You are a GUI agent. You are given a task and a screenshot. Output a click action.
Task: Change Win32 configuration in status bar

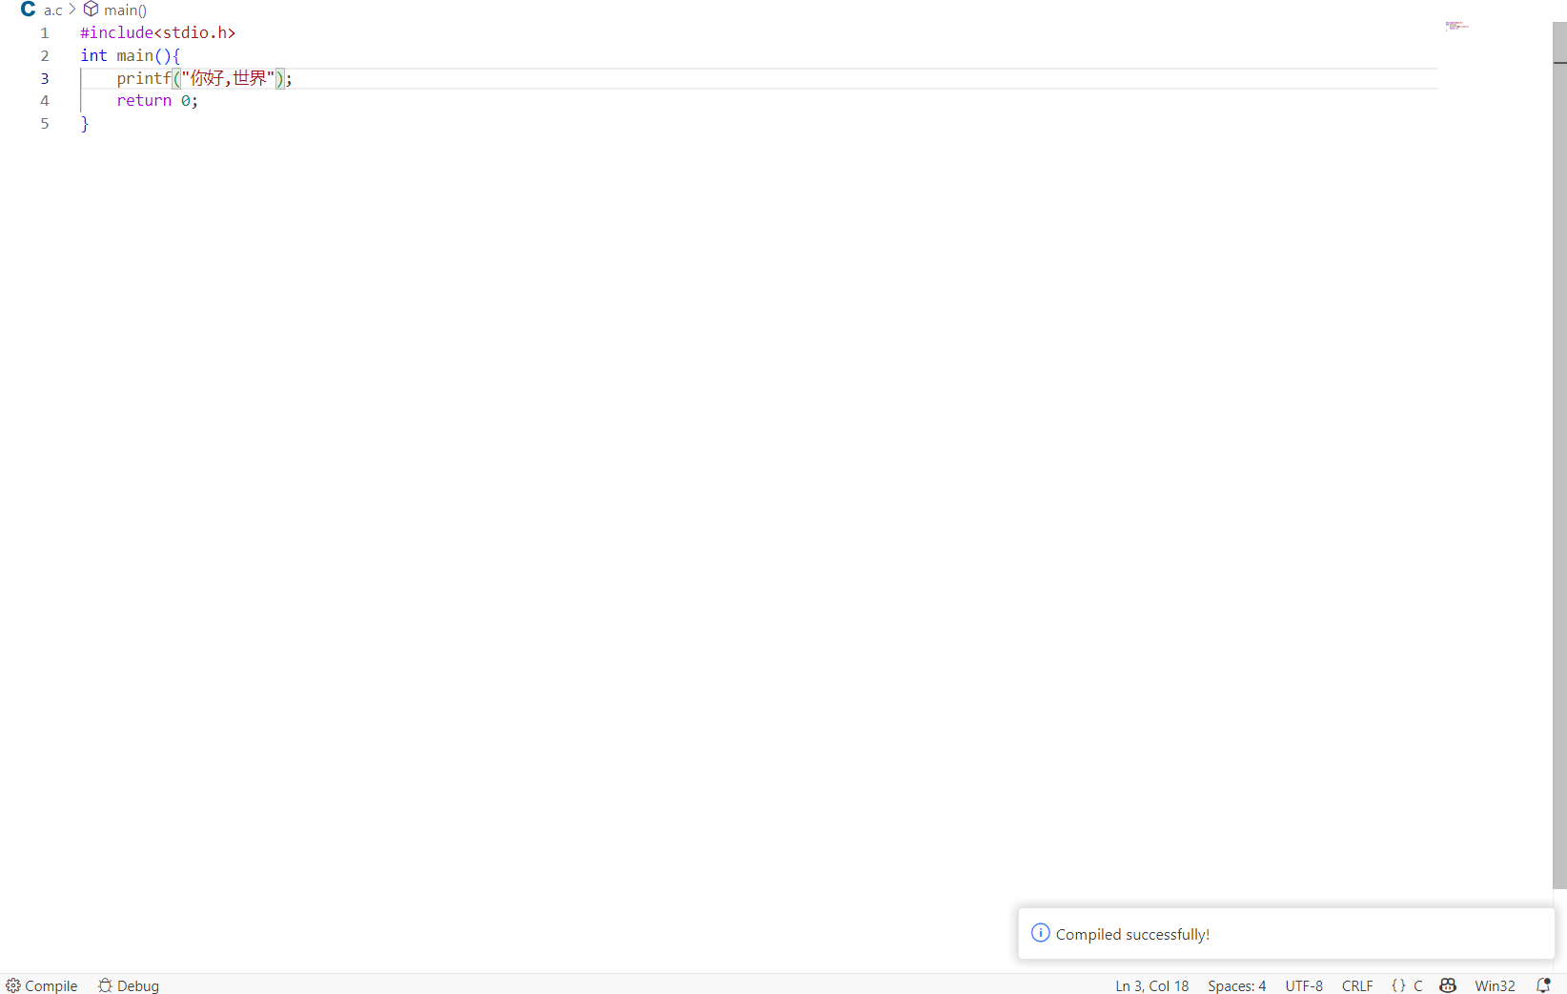pos(1495,985)
